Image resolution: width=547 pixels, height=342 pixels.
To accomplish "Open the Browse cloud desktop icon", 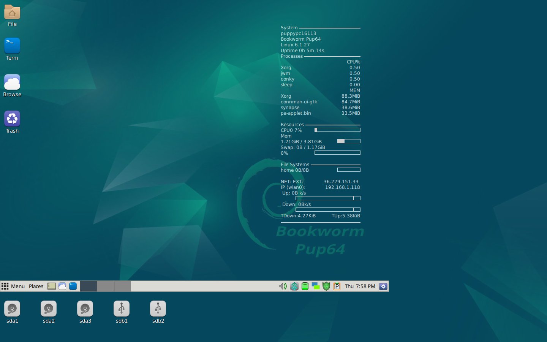I will (x=12, y=82).
